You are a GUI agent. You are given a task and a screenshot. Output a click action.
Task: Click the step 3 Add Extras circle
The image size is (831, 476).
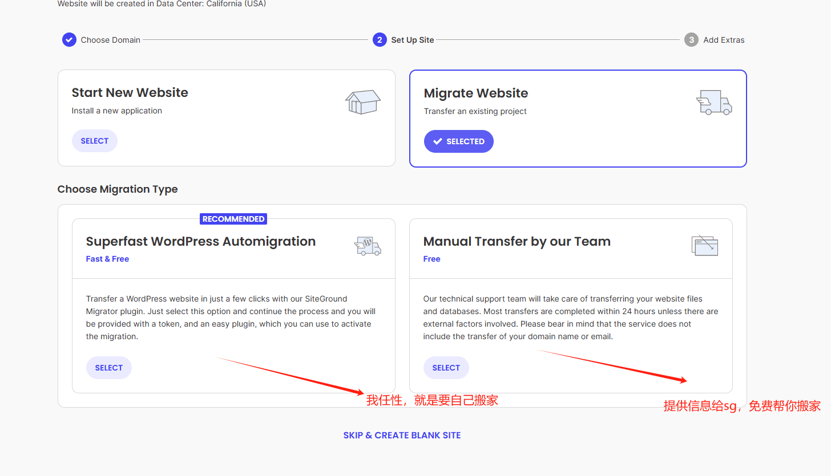tap(691, 40)
